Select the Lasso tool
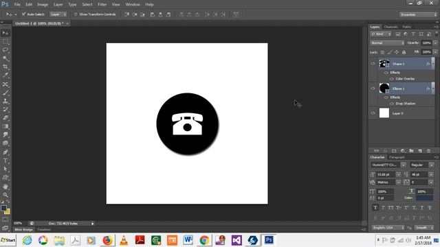Screen dimensions: 440x247 pos(5,50)
